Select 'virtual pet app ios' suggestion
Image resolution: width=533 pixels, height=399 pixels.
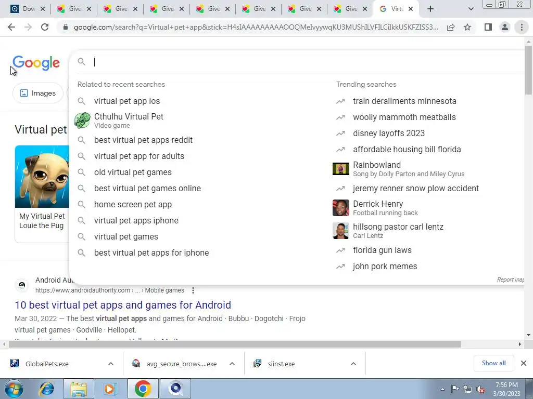127,101
